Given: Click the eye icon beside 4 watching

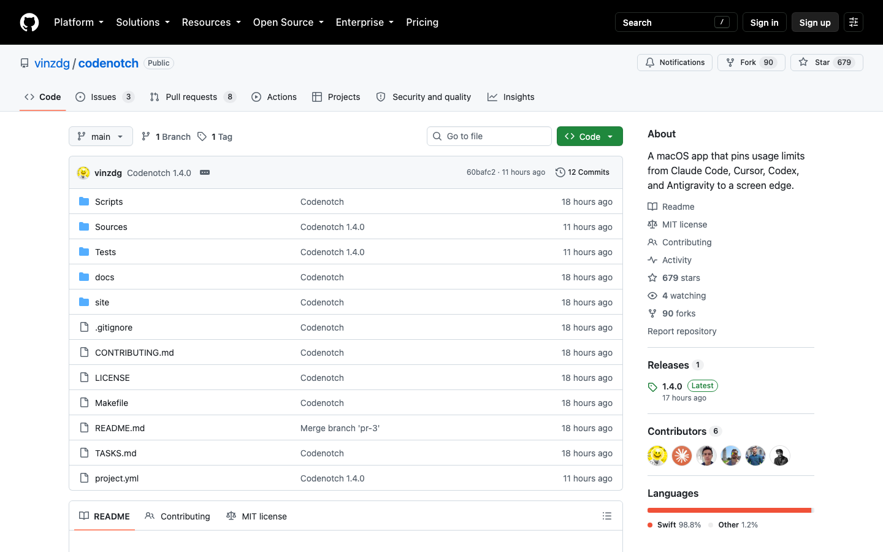Looking at the screenshot, I should point(652,296).
